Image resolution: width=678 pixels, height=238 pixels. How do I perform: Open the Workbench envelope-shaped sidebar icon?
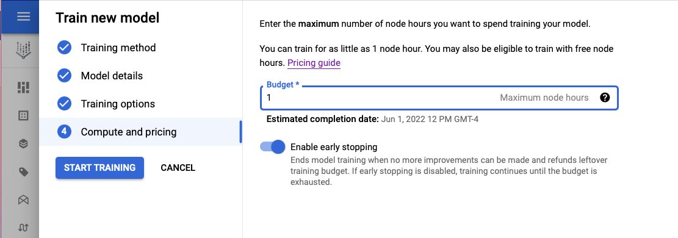tap(23, 200)
